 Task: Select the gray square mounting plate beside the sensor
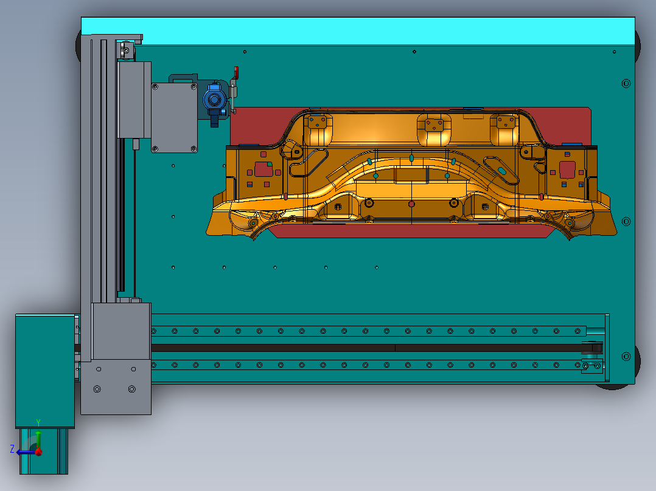click(175, 118)
